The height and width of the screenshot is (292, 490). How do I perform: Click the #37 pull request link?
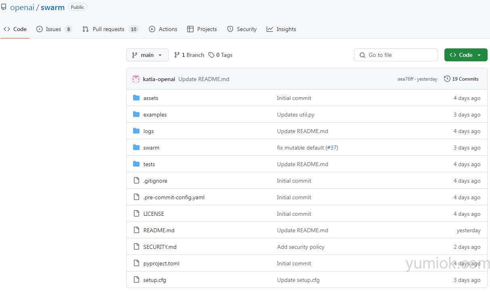coord(332,148)
